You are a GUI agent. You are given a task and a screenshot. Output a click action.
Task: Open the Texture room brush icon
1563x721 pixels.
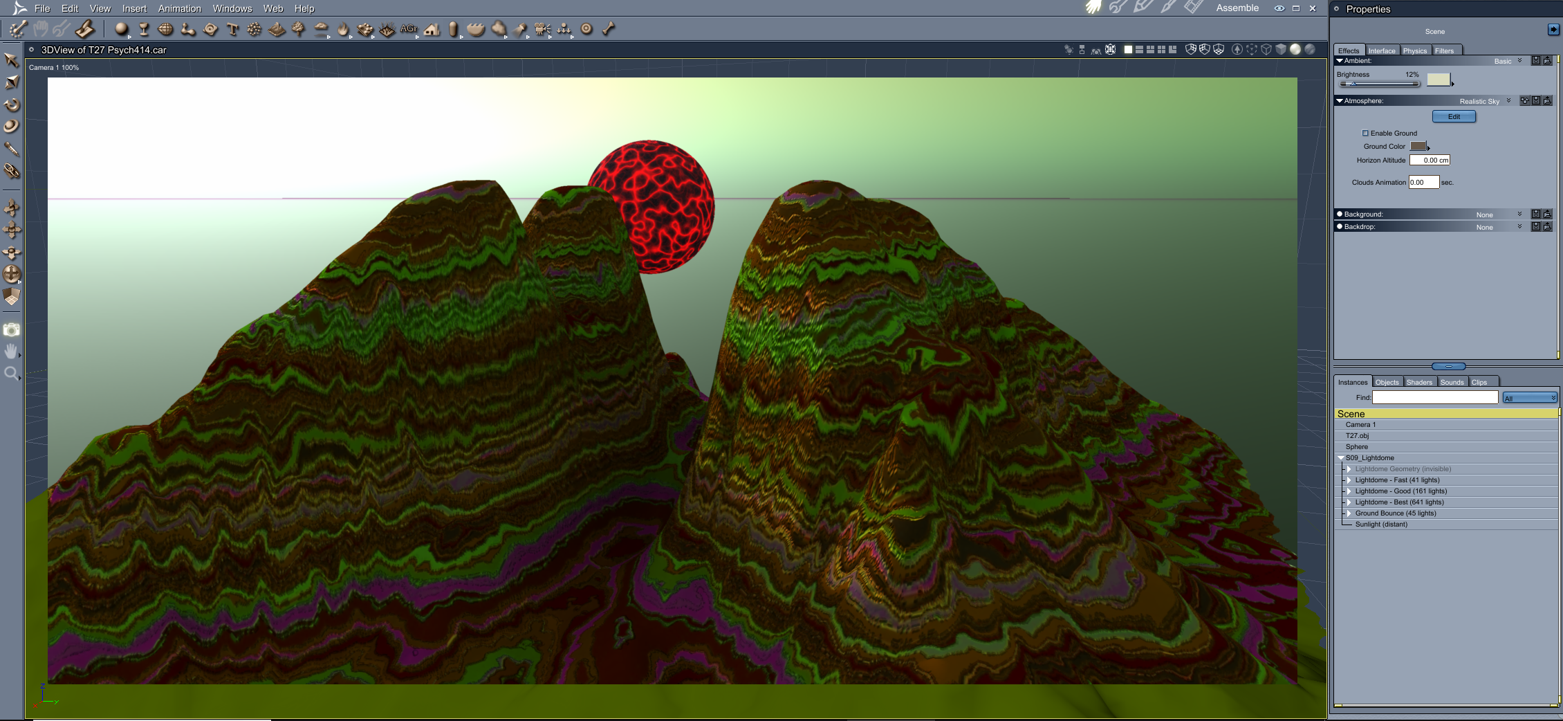[1168, 8]
